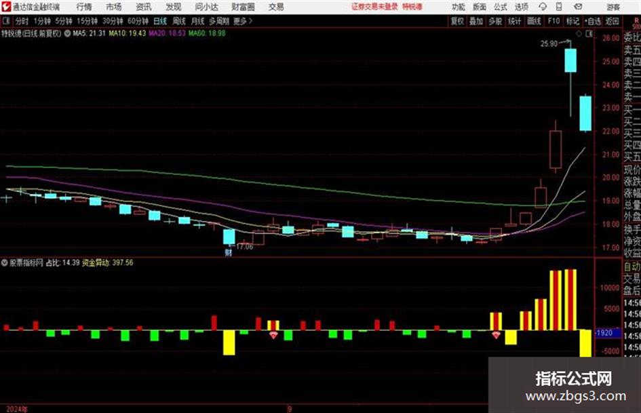Click the 26.00 price axis label
This screenshot has width=641, height=413.
610,38
